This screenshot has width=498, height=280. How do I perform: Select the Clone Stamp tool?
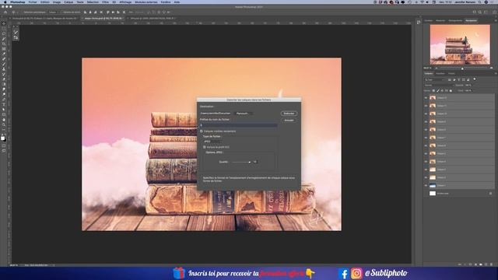tap(4, 69)
